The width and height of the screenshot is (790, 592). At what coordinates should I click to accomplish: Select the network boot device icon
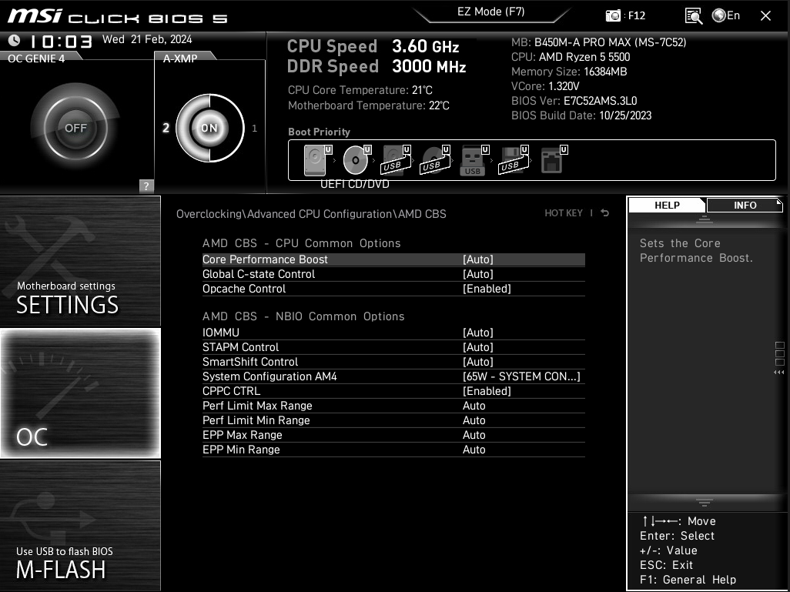point(553,159)
